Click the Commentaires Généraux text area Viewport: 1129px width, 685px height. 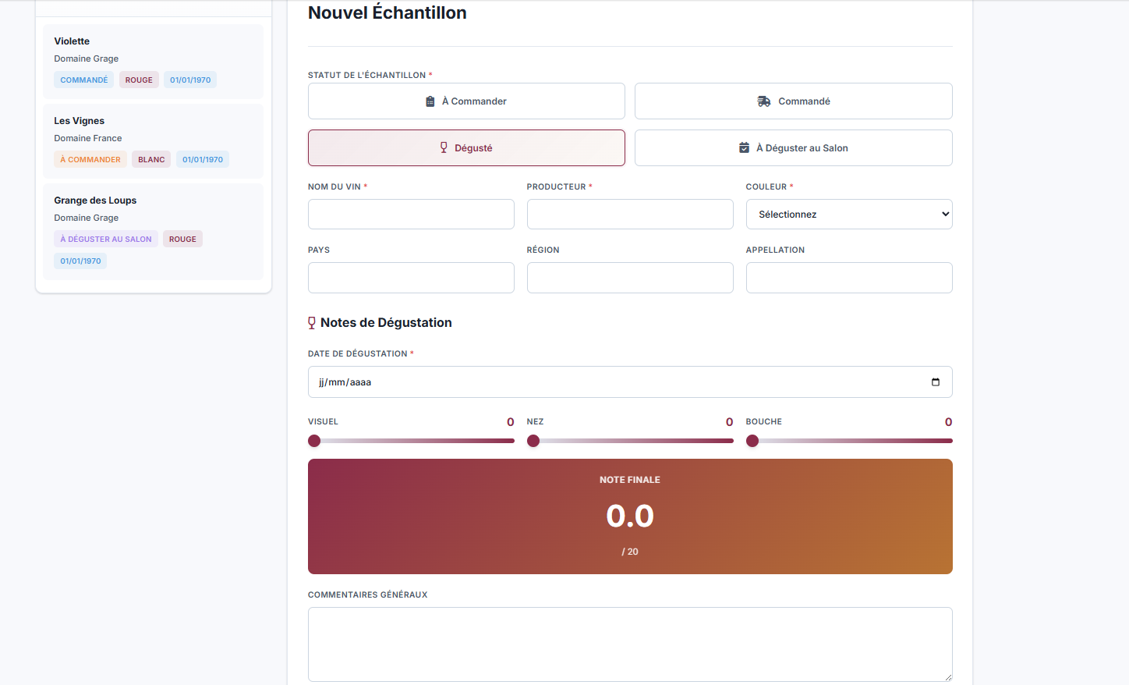pyautogui.click(x=630, y=644)
